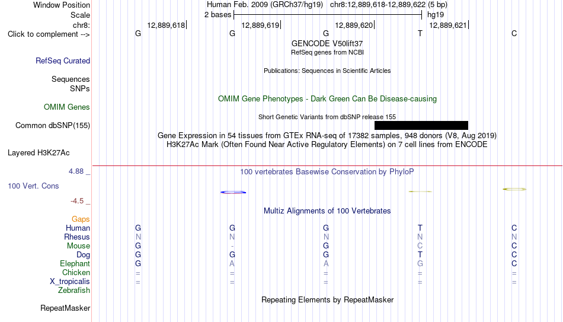This screenshot has height=322, width=563.
Task: Select the 'Elephant' species label
Action: click(x=75, y=263)
